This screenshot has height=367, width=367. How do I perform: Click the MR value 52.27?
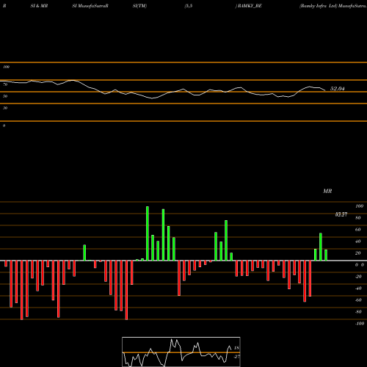coord(341,214)
